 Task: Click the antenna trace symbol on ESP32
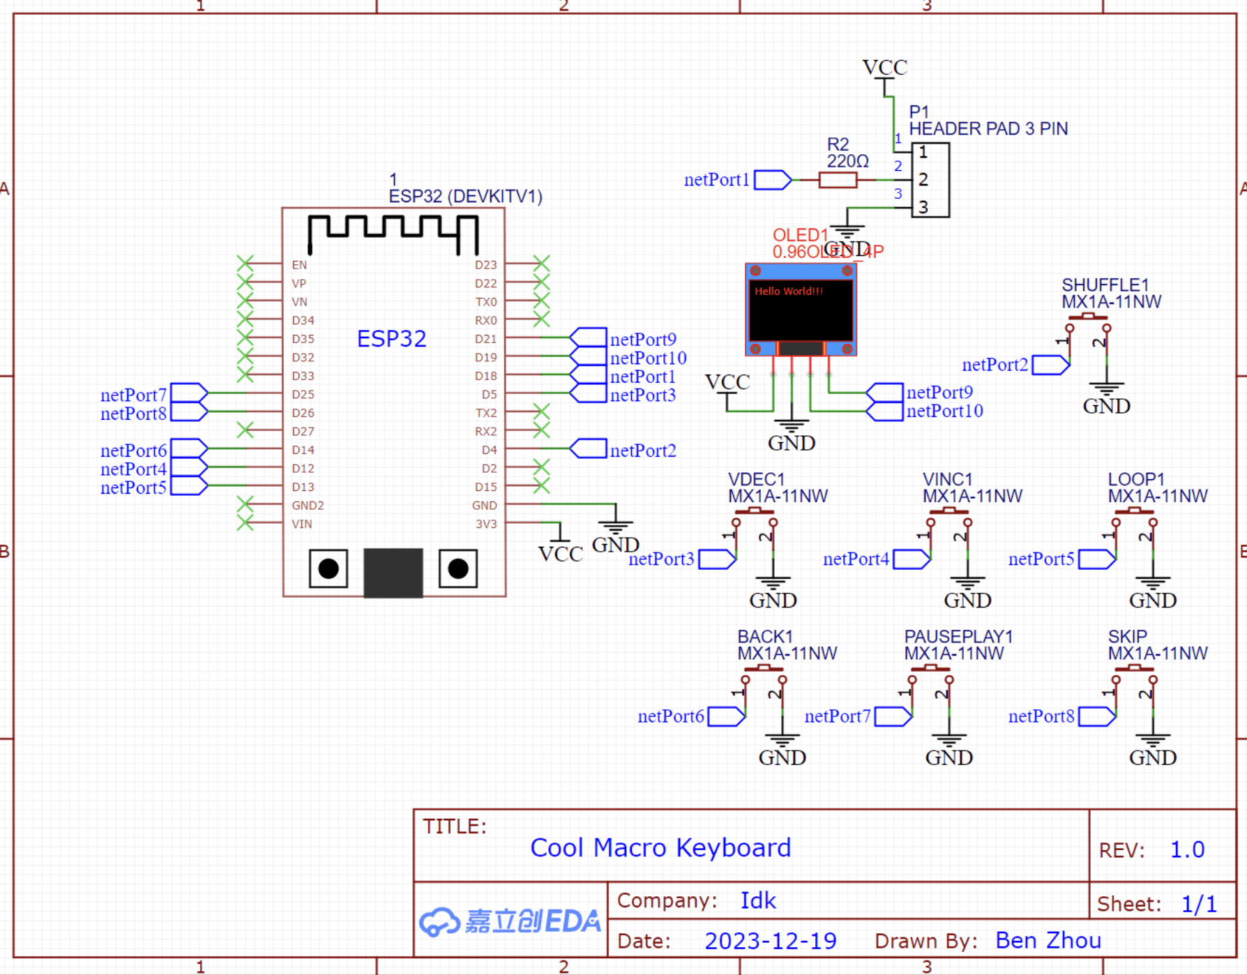click(393, 235)
